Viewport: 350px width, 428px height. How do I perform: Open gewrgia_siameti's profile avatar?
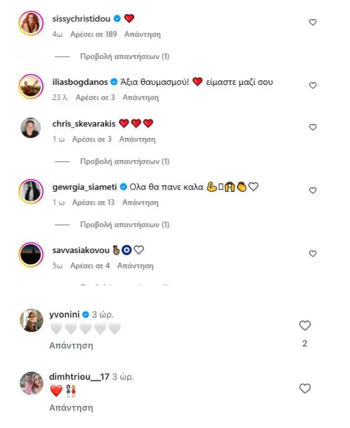pyautogui.click(x=31, y=191)
